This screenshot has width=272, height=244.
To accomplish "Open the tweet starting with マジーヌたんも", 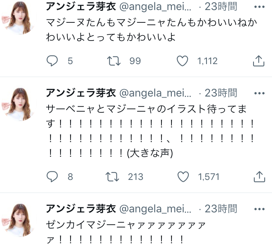I will (x=151, y=30).
